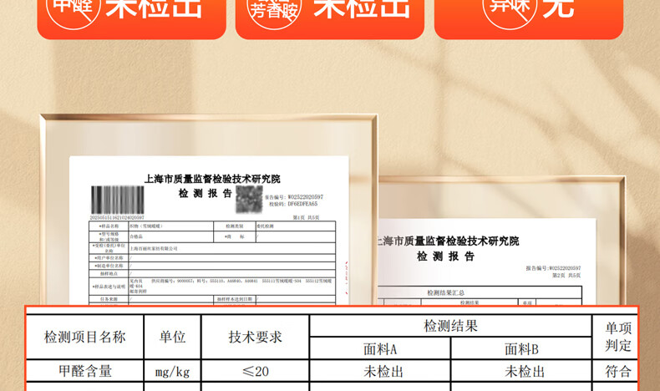660x391 pixels.
Task: Click the 技术要求 table header
Action: coord(255,338)
